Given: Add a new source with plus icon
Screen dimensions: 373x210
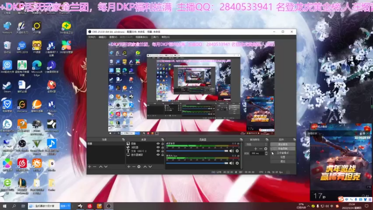Looking at the screenshot, I should (129, 167).
